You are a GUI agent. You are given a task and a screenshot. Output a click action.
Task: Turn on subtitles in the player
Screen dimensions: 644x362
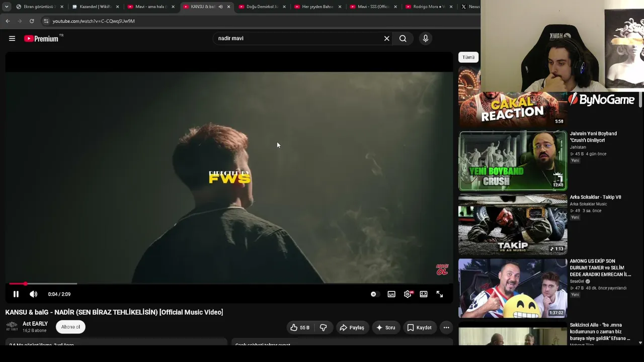pyautogui.click(x=391, y=294)
